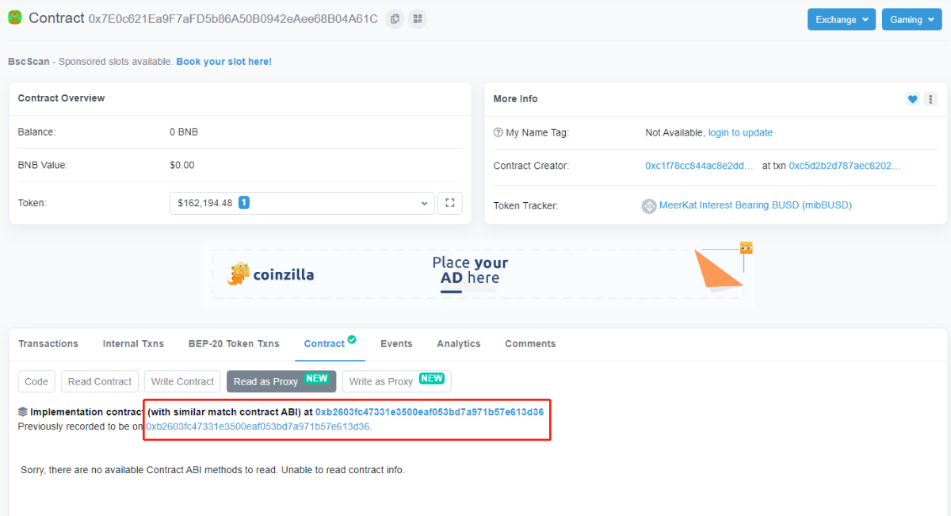Open the Gaming dropdown menu

911,20
